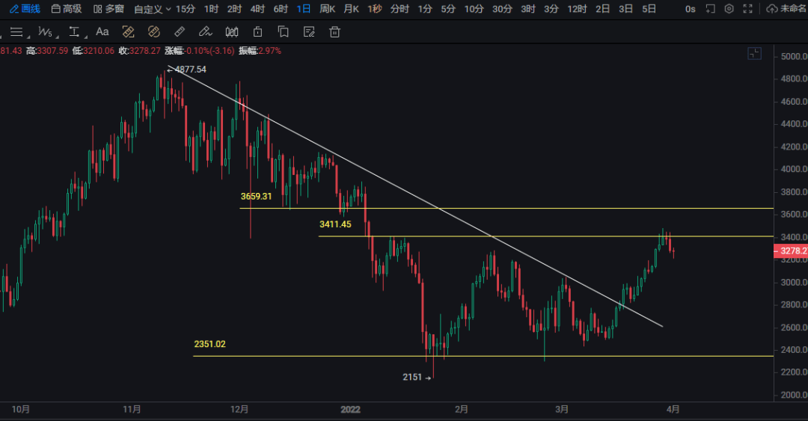
Task: Click the 低:3210.06 low value
Action: (94, 51)
